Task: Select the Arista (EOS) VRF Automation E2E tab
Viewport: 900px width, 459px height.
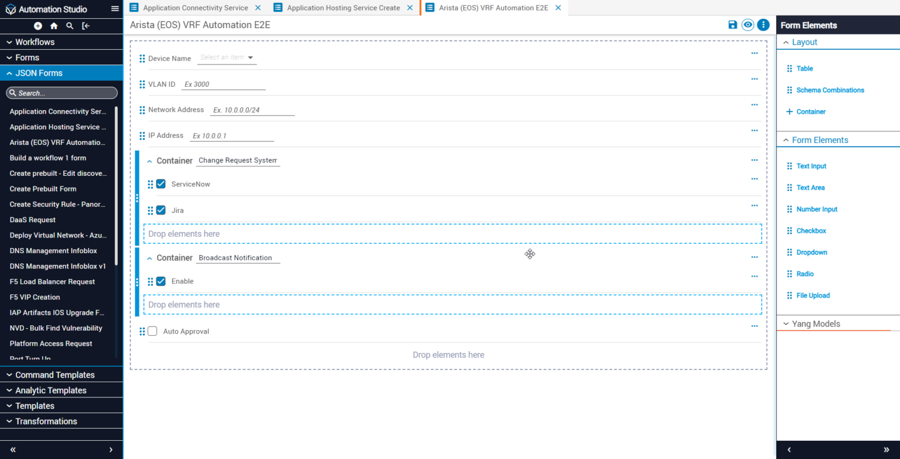Action: [494, 8]
